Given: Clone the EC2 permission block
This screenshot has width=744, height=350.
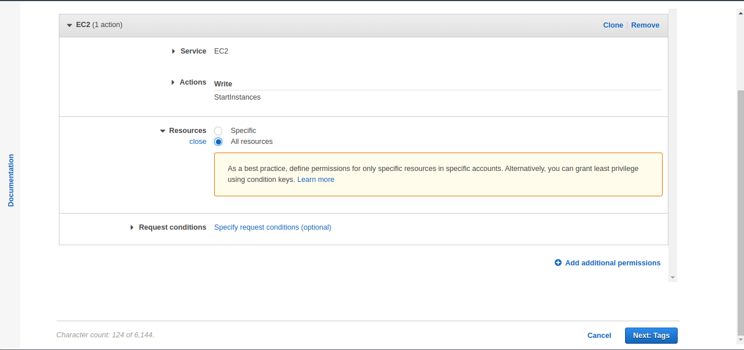Looking at the screenshot, I should pyautogui.click(x=613, y=25).
